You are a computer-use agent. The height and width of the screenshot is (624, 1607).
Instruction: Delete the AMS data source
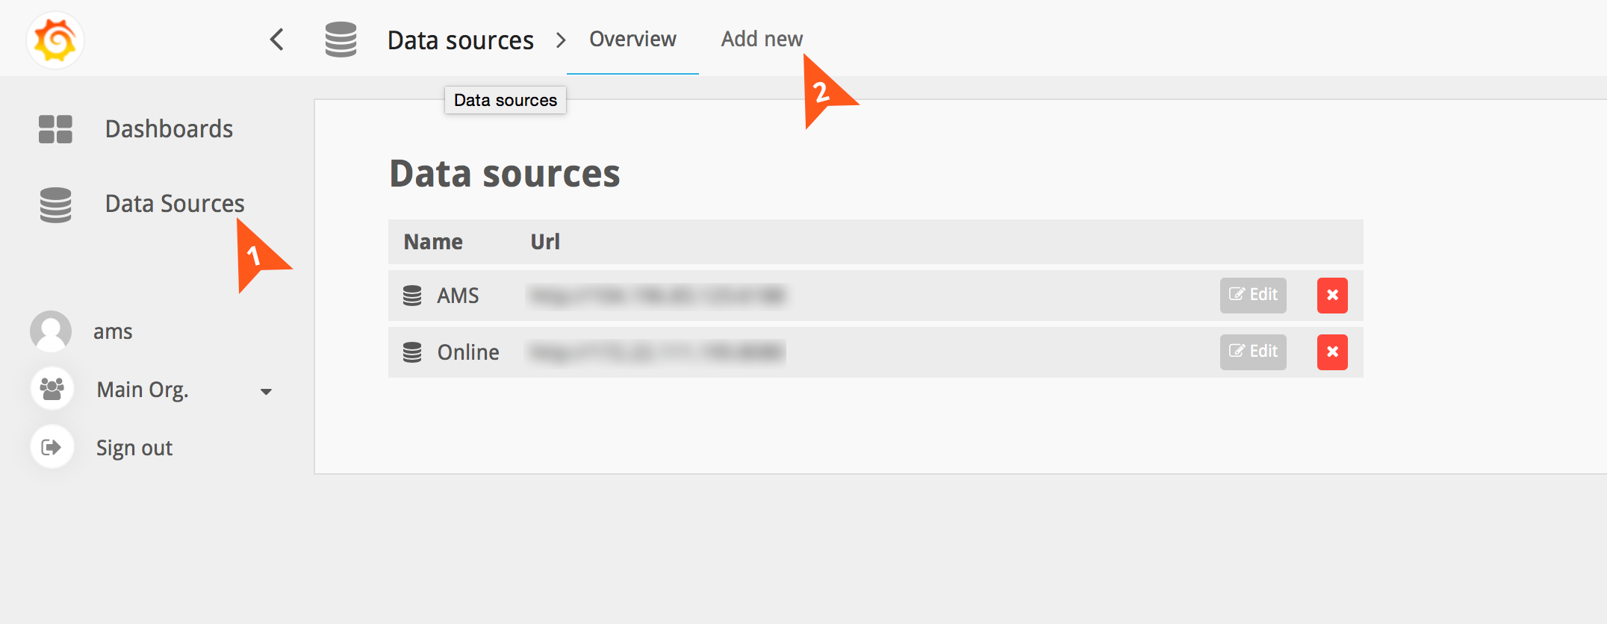click(x=1331, y=296)
